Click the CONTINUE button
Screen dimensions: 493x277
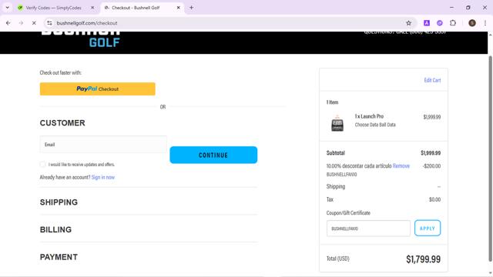(x=213, y=155)
